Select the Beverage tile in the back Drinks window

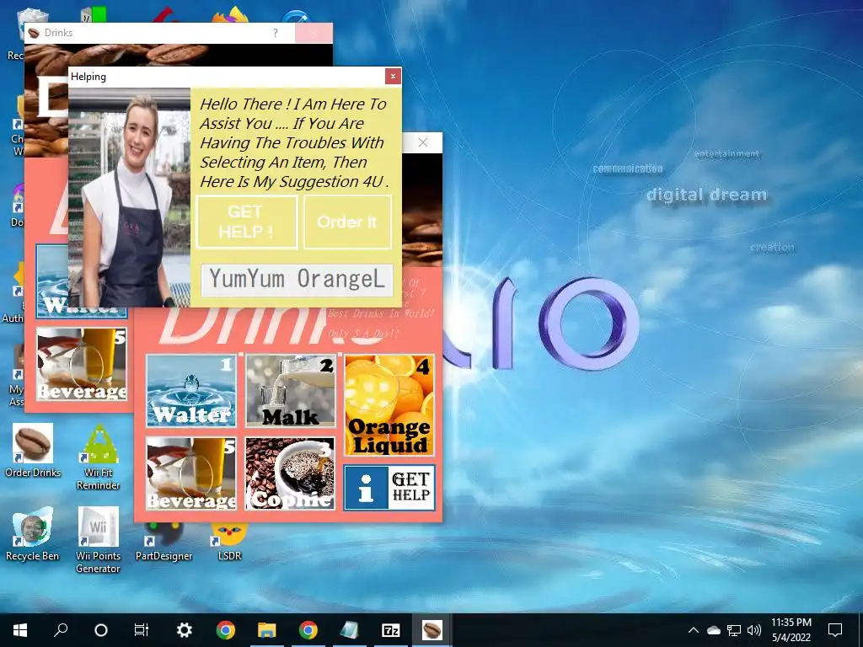tap(82, 364)
